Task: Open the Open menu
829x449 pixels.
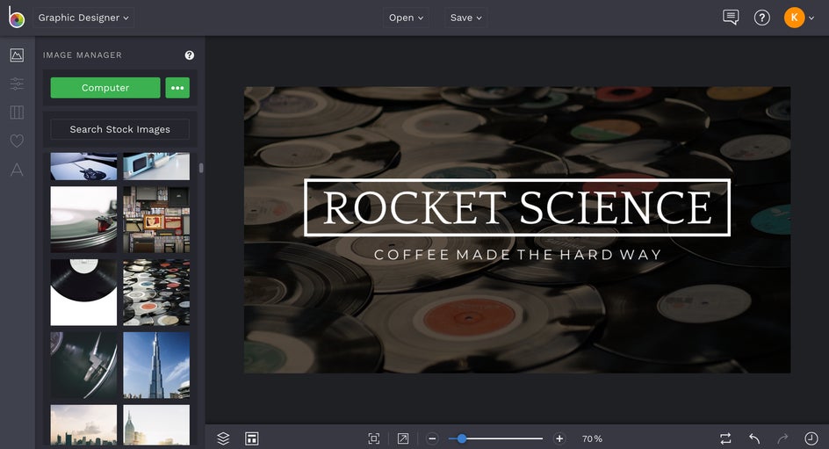Action: [406, 18]
